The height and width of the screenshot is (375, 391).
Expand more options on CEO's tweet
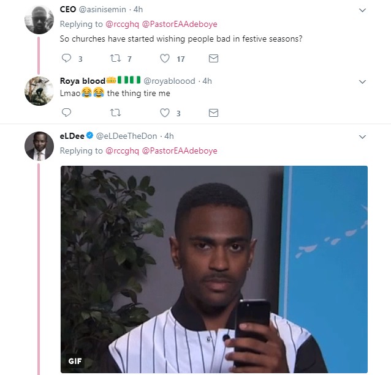pyautogui.click(x=362, y=10)
